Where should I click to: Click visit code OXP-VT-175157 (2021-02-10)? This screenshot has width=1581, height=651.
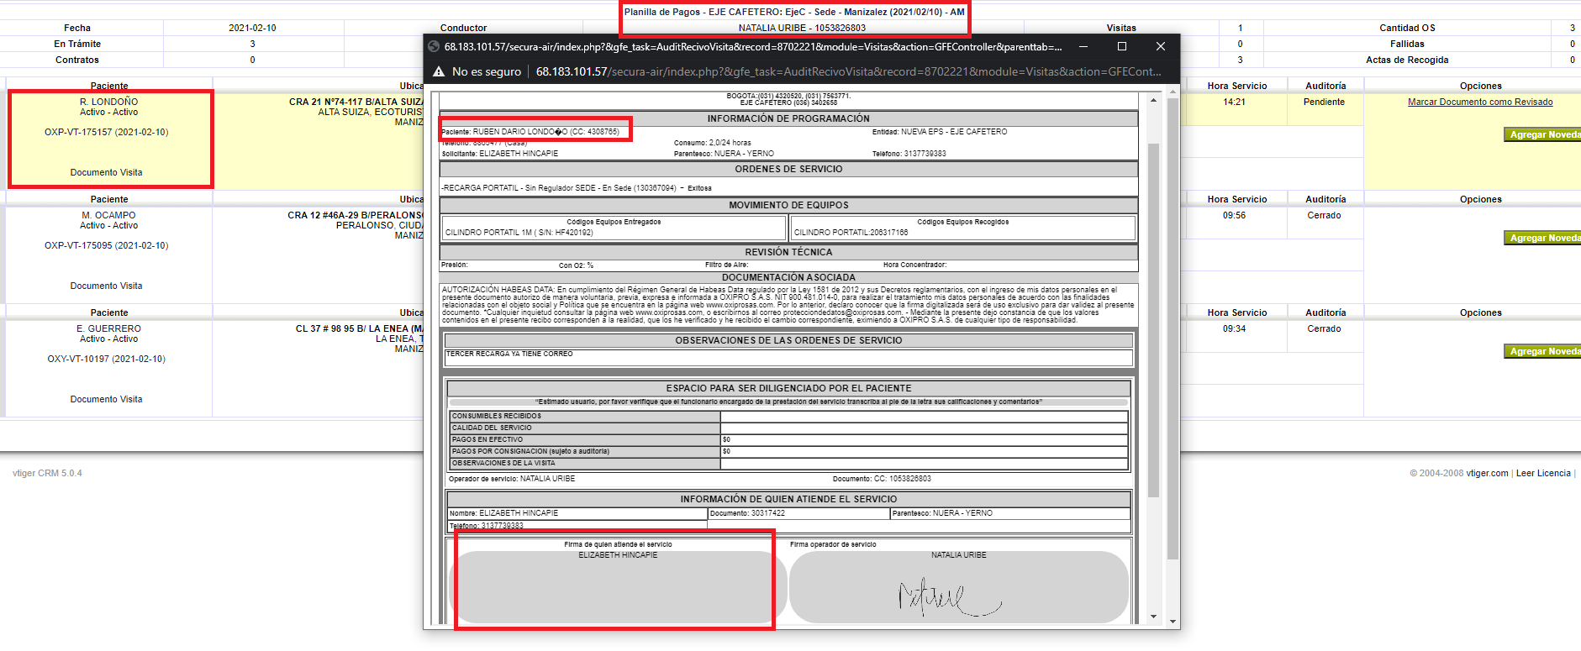[107, 133]
